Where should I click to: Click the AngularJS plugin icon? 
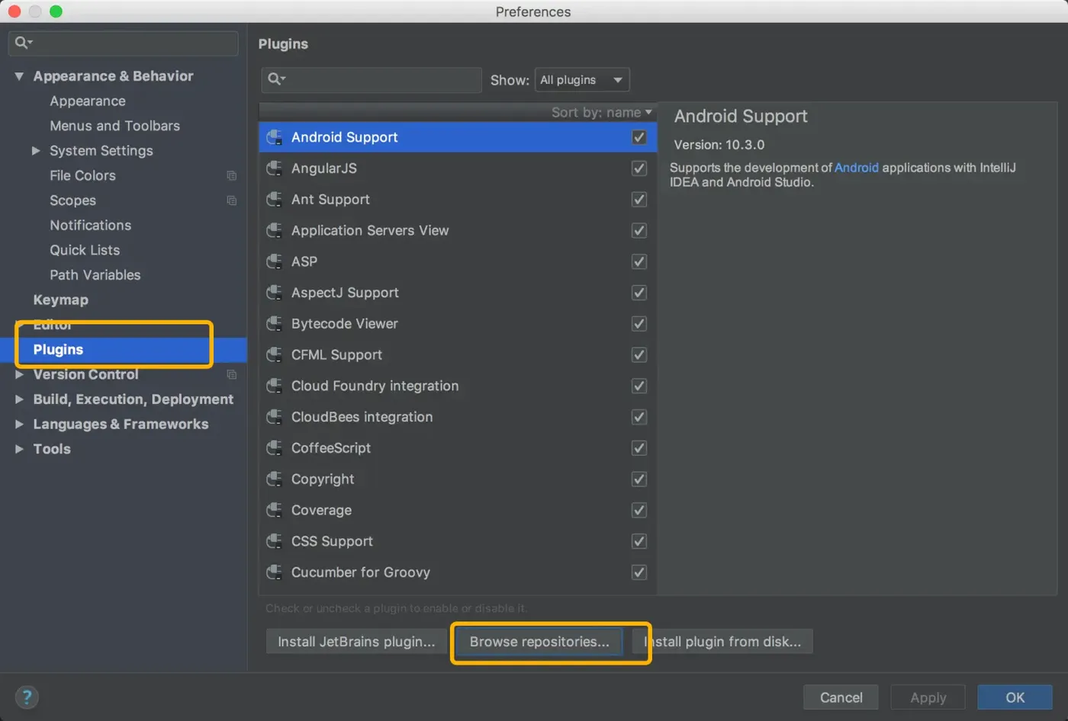[274, 168]
